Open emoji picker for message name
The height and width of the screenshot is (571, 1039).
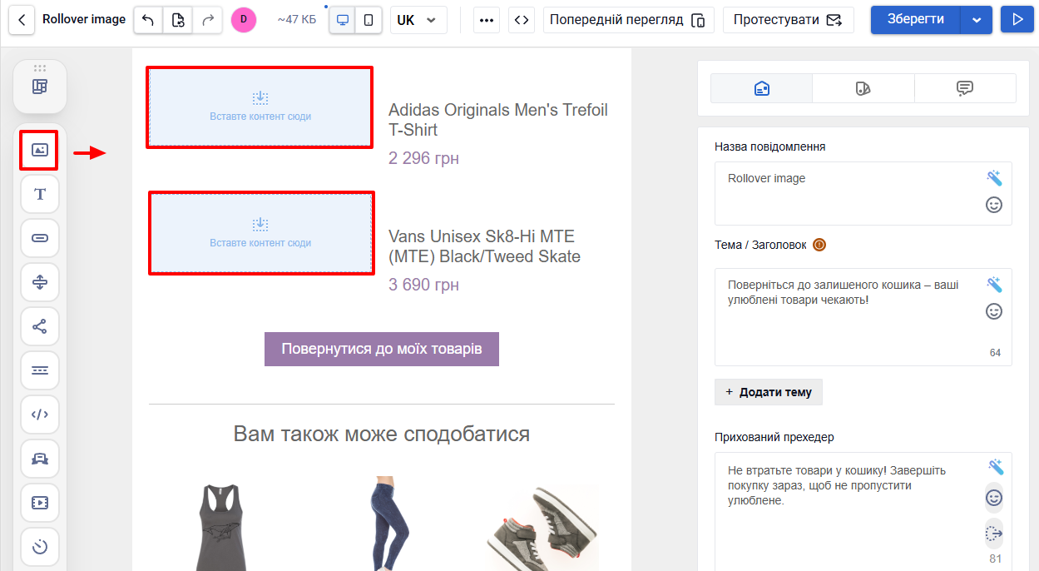point(994,205)
